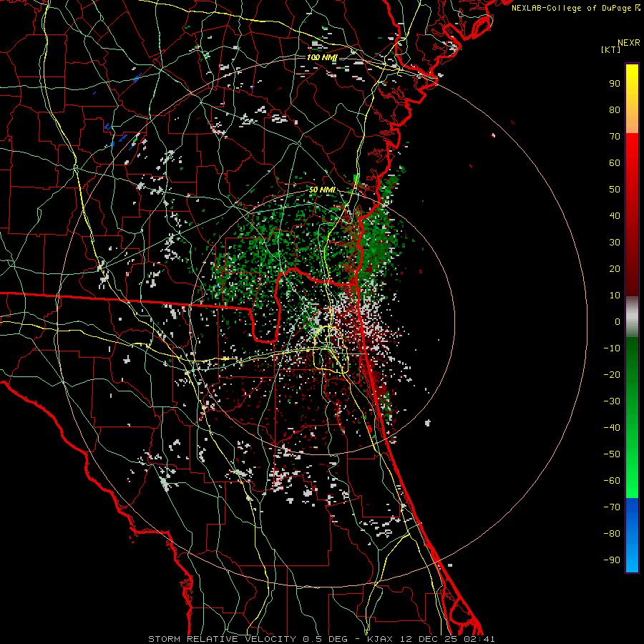This screenshot has width=644, height=644.
Task: Click the 0.5 DEG elevation text
Action: point(326,639)
